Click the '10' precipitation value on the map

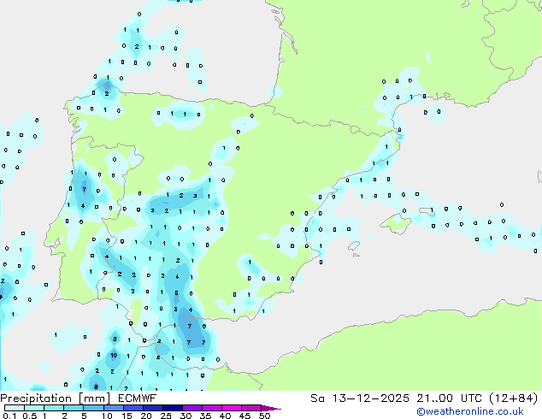(114, 355)
